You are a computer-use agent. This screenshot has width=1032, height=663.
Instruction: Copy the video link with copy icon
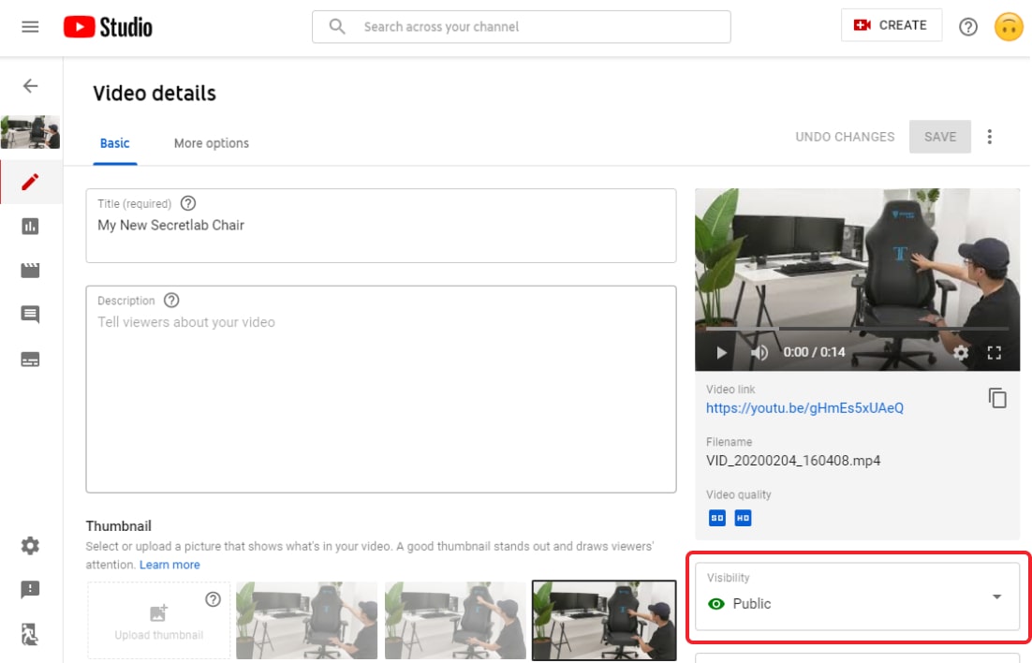point(997,398)
